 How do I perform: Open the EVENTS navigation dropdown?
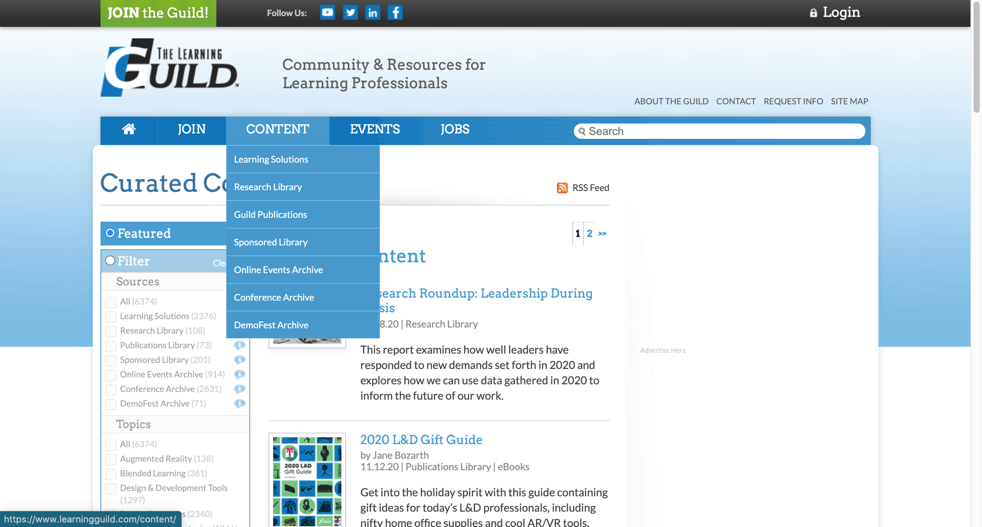click(375, 129)
